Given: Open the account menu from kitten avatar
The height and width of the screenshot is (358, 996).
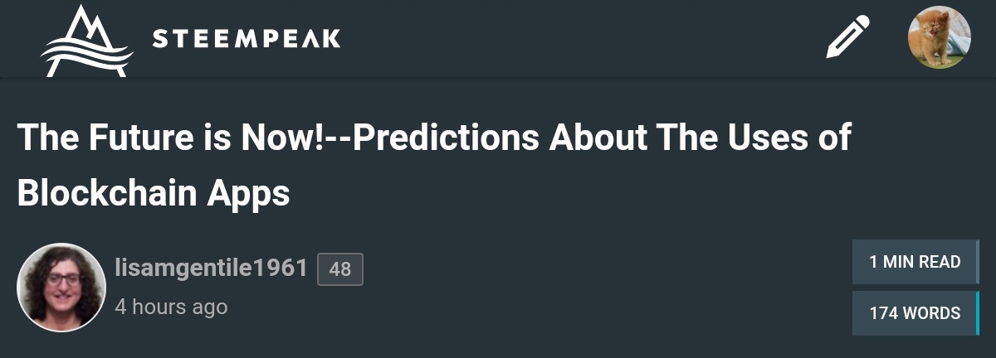Looking at the screenshot, I should pyautogui.click(x=939, y=37).
